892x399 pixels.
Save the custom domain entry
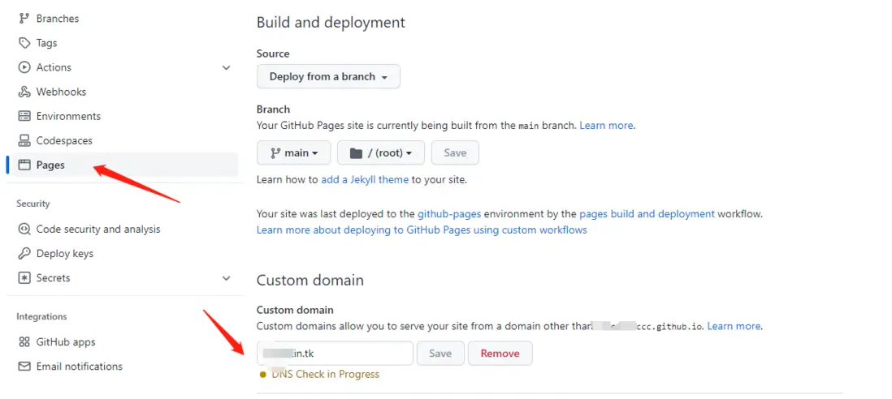coord(440,353)
